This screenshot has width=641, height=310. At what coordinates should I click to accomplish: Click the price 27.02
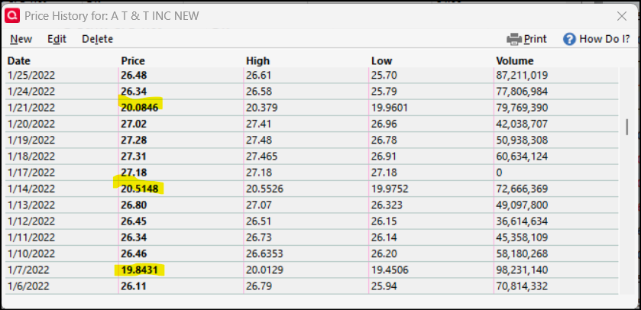[x=134, y=124]
